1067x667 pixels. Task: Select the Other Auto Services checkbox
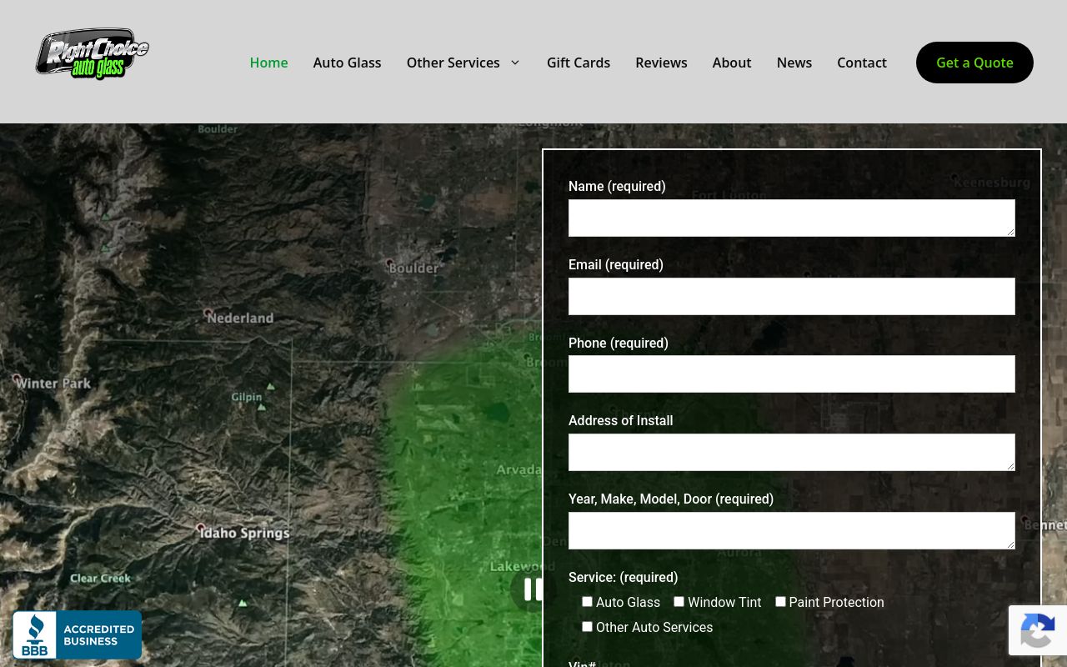pos(587,626)
